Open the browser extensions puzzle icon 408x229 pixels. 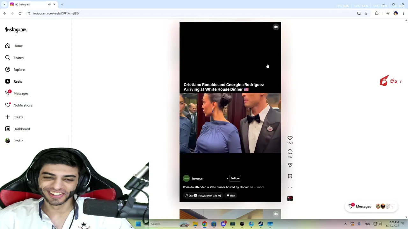[x=377, y=13]
